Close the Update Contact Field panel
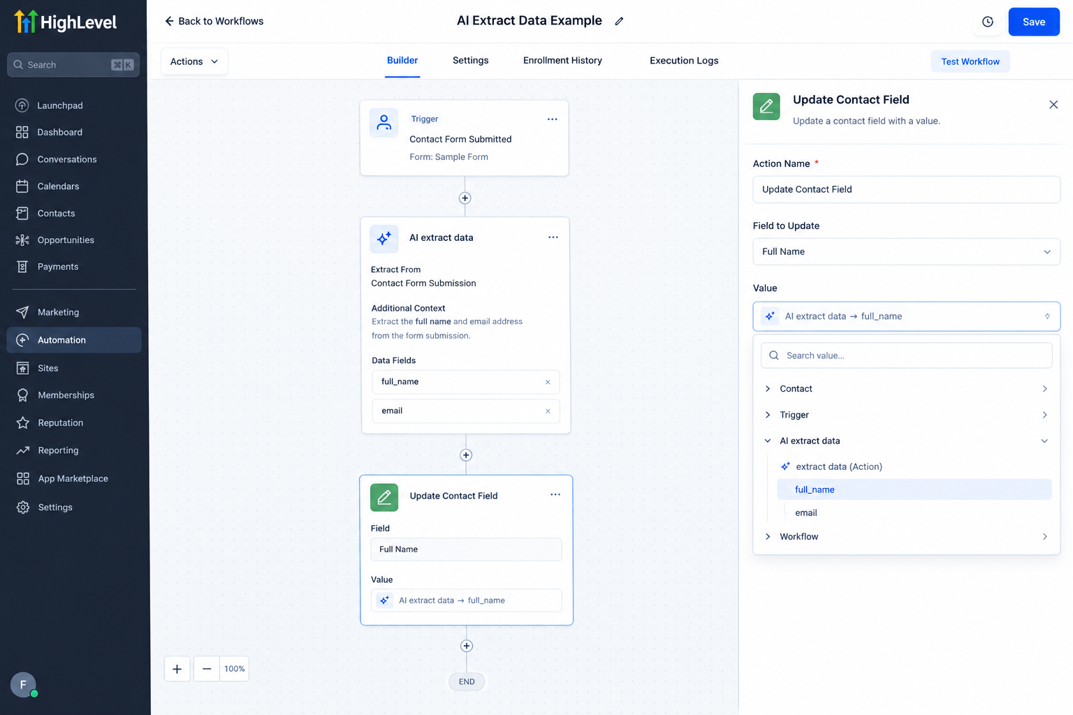 click(1053, 105)
